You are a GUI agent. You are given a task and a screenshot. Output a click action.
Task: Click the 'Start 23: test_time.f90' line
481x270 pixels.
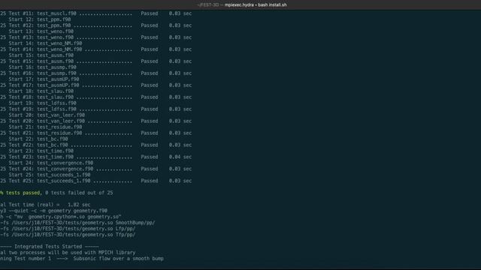[x=41, y=151]
